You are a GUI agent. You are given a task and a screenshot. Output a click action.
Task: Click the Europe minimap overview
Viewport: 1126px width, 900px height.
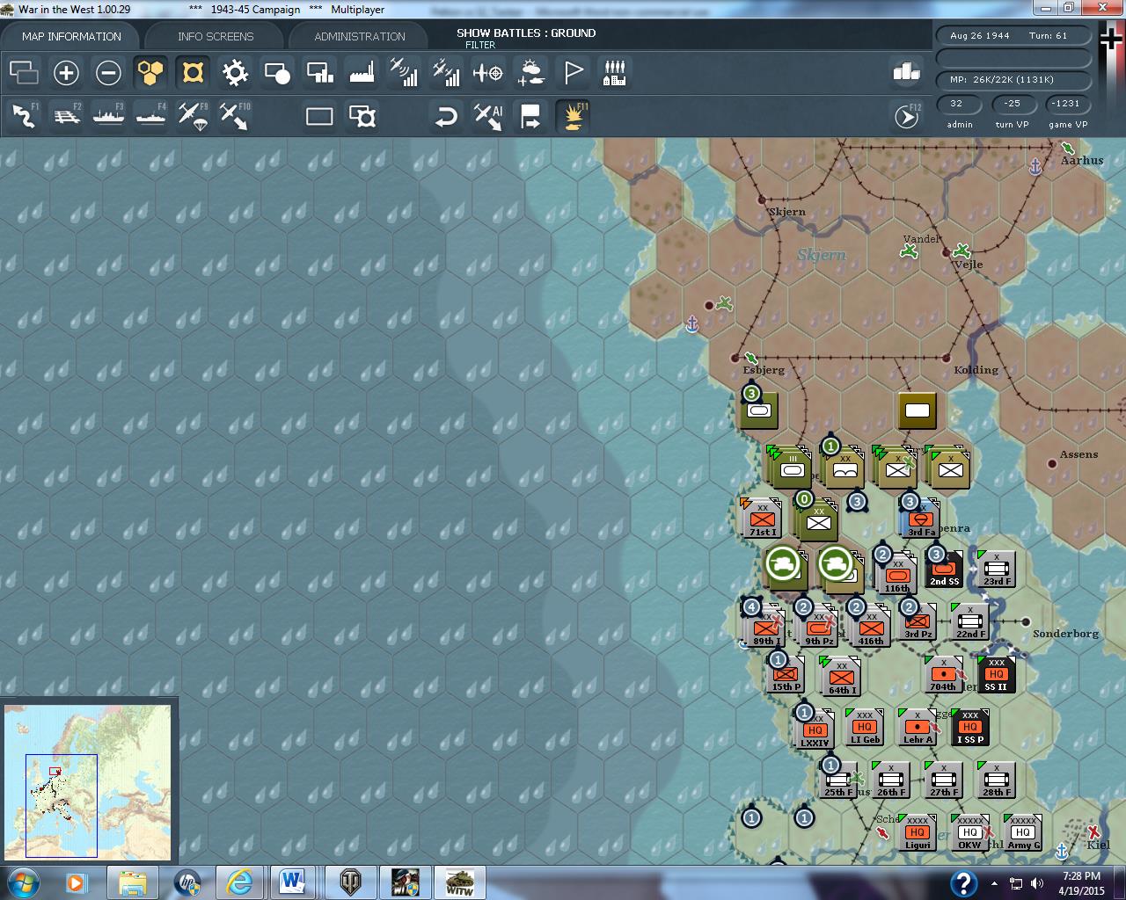(88, 782)
